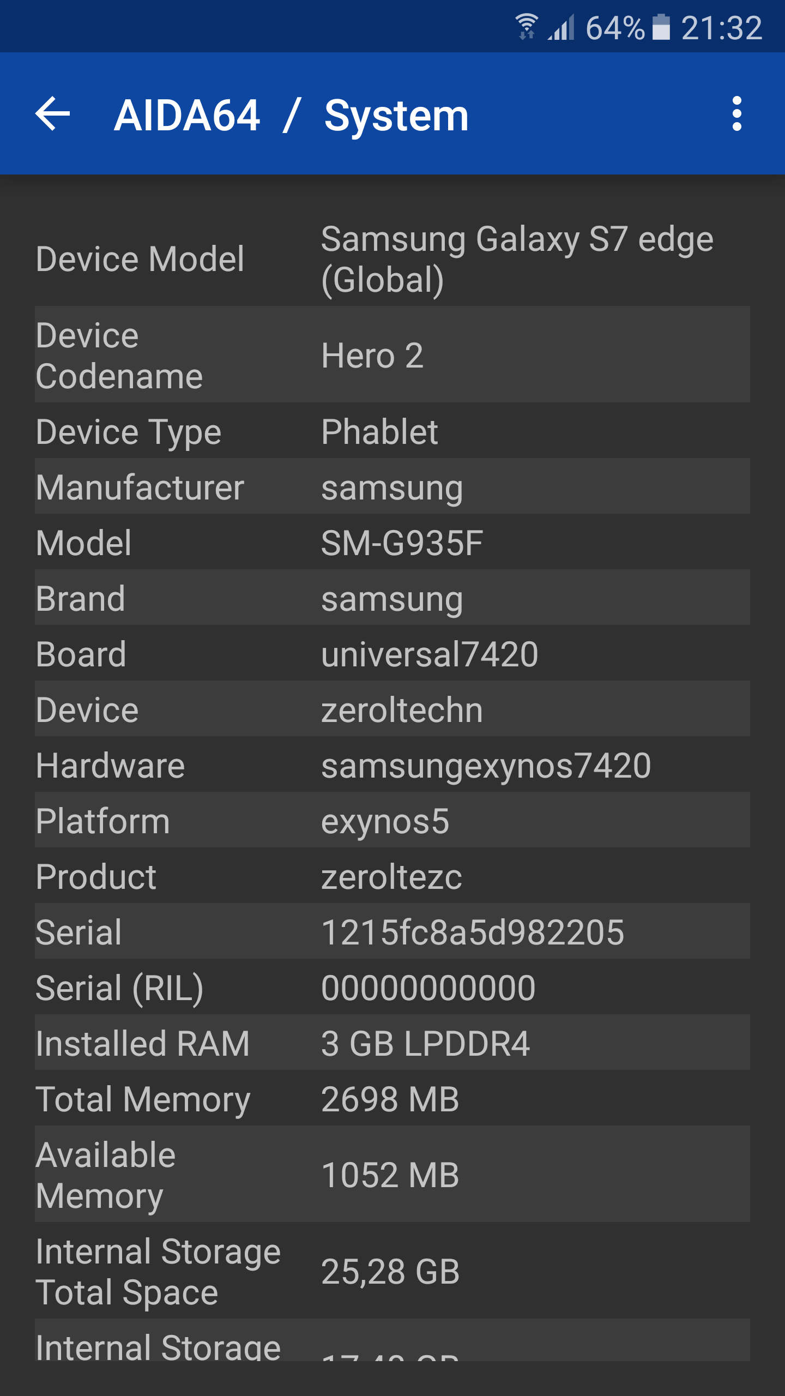The height and width of the screenshot is (1396, 785).
Task: Open the three-dot overflow menu
Action: click(736, 113)
